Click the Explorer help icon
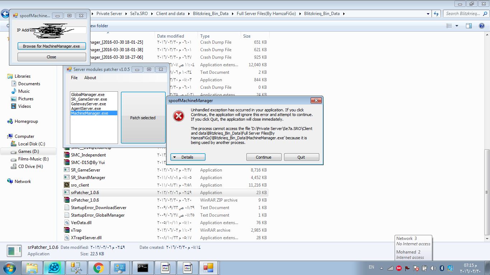The image size is (490, 275). pyautogui.click(x=482, y=26)
